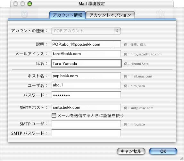Enable メールを送信するときに認証を使う checkbox
Viewport: 184px width, 161px height.
pos(54,116)
